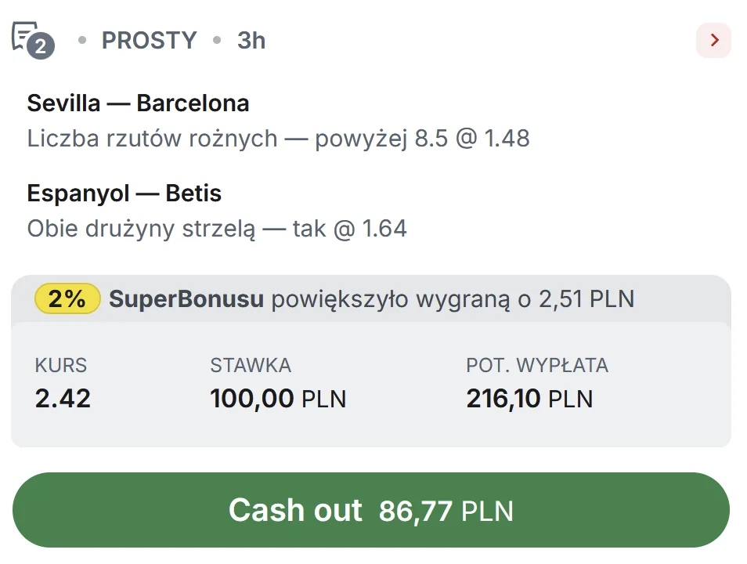The image size is (747, 564).
Task: Click the 1.64 odds on the both-teams-score selection
Action: tap(384, 229)
